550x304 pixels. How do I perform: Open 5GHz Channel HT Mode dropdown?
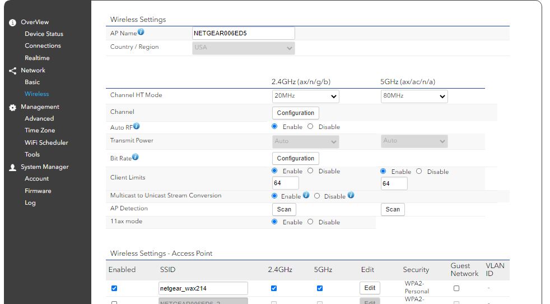[x=414, y=96]
